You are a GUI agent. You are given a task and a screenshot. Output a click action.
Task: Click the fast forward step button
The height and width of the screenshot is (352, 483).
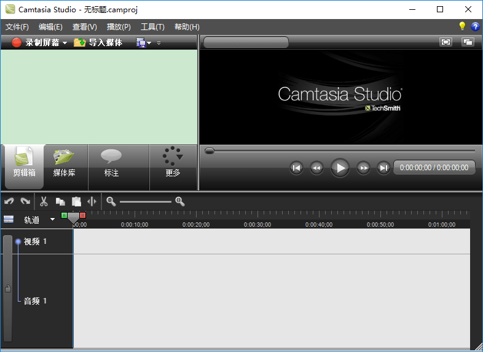[364, 168]
